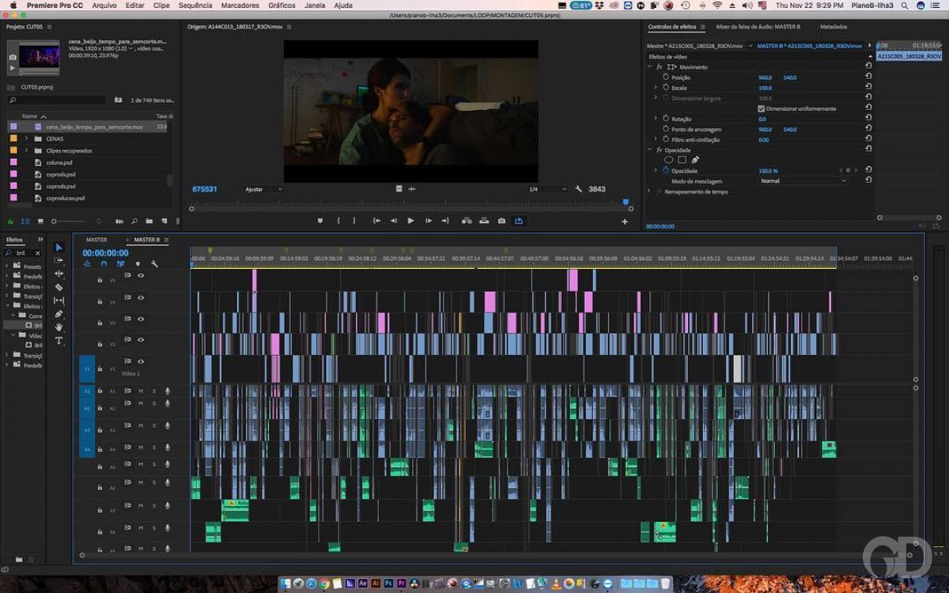This screenshot has height=593, width=949.
Task: Open the Ajustar zoom level dropdown
Action: (263, 190)
